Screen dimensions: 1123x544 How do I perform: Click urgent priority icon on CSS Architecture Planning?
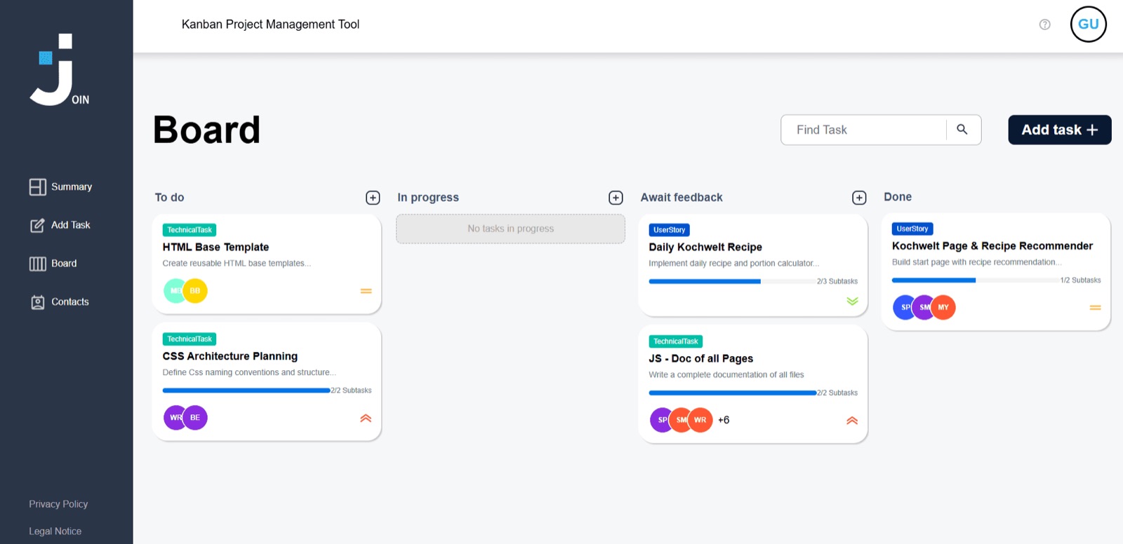(366, 419)
